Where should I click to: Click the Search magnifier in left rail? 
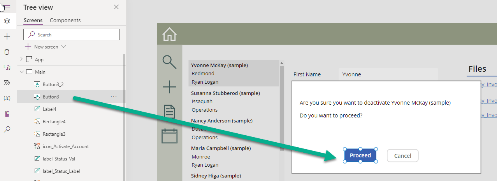(x=7, y=129)
